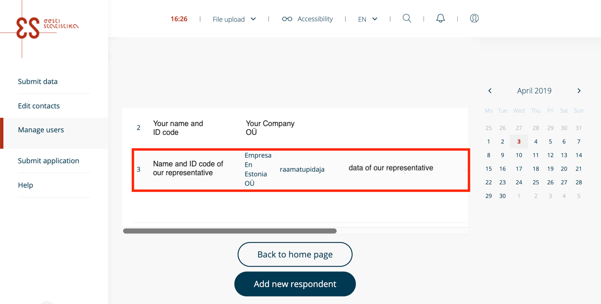Open Help in sidebar
Viewport: 601px width, 304px height.
point(26,185)
